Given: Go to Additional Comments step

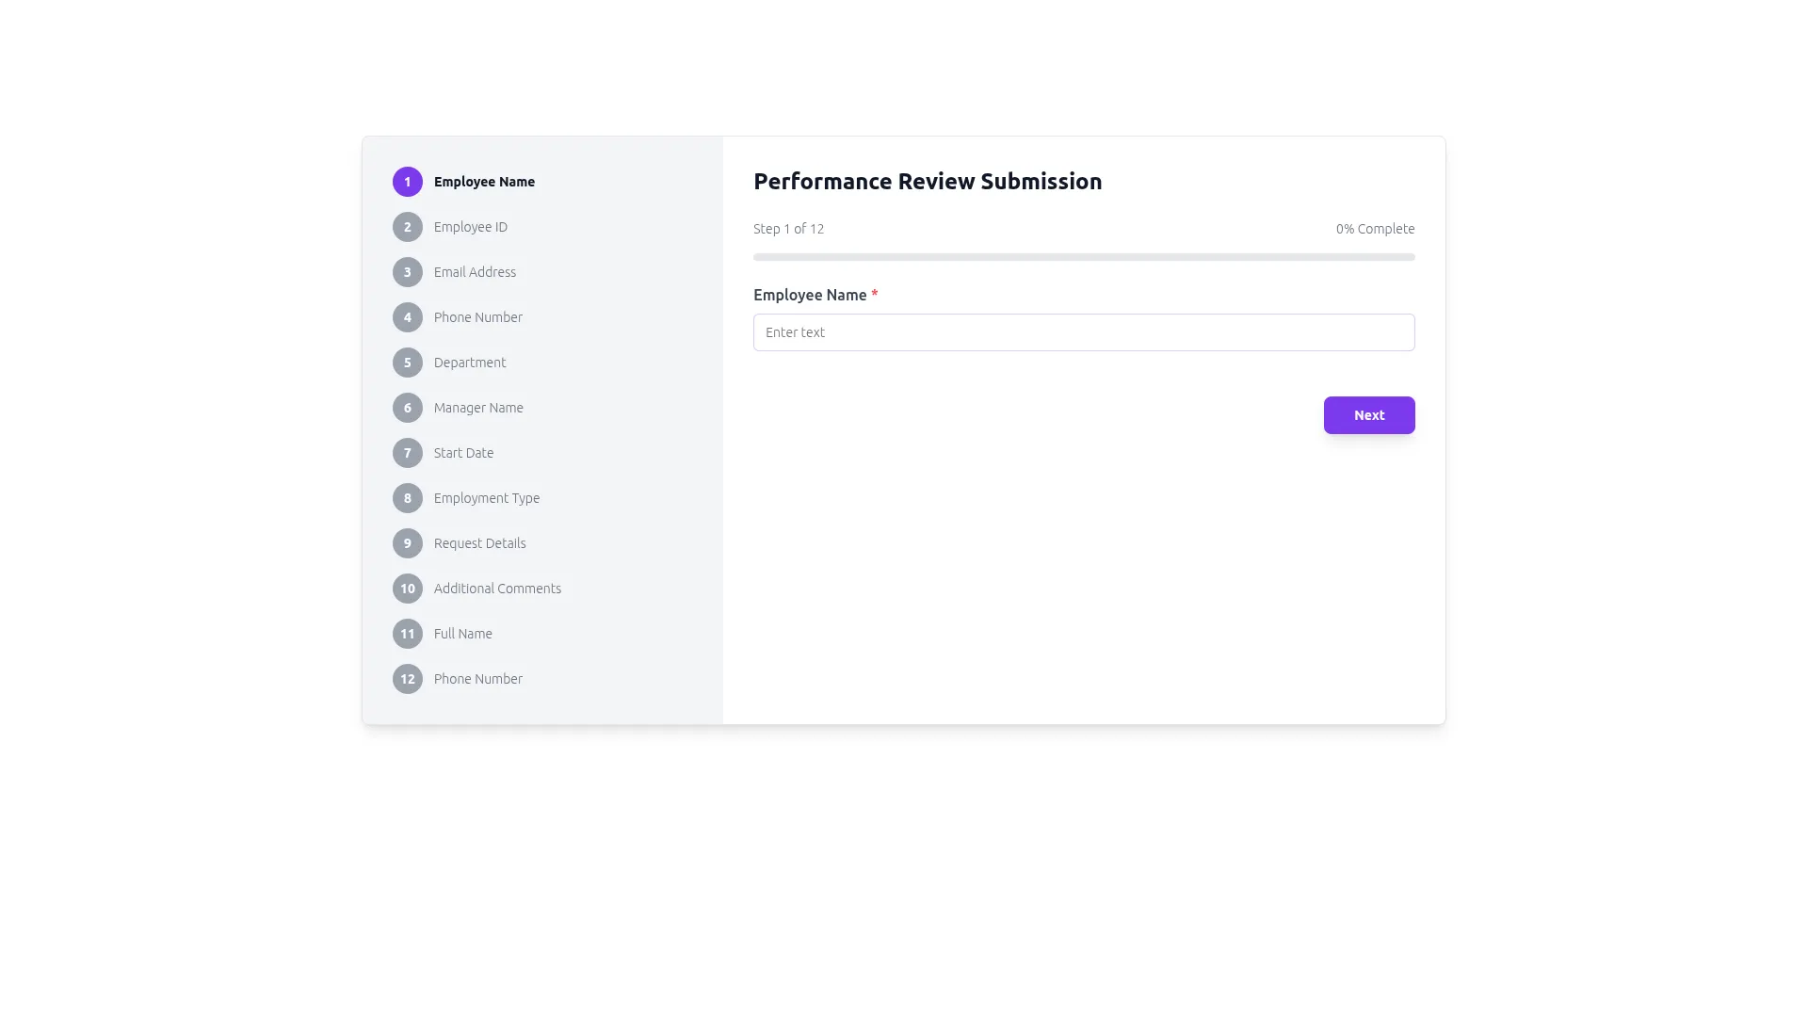Looking at the screenshot, I should click(497, 589).
